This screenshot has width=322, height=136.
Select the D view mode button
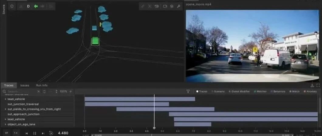[x=28, y=6]
